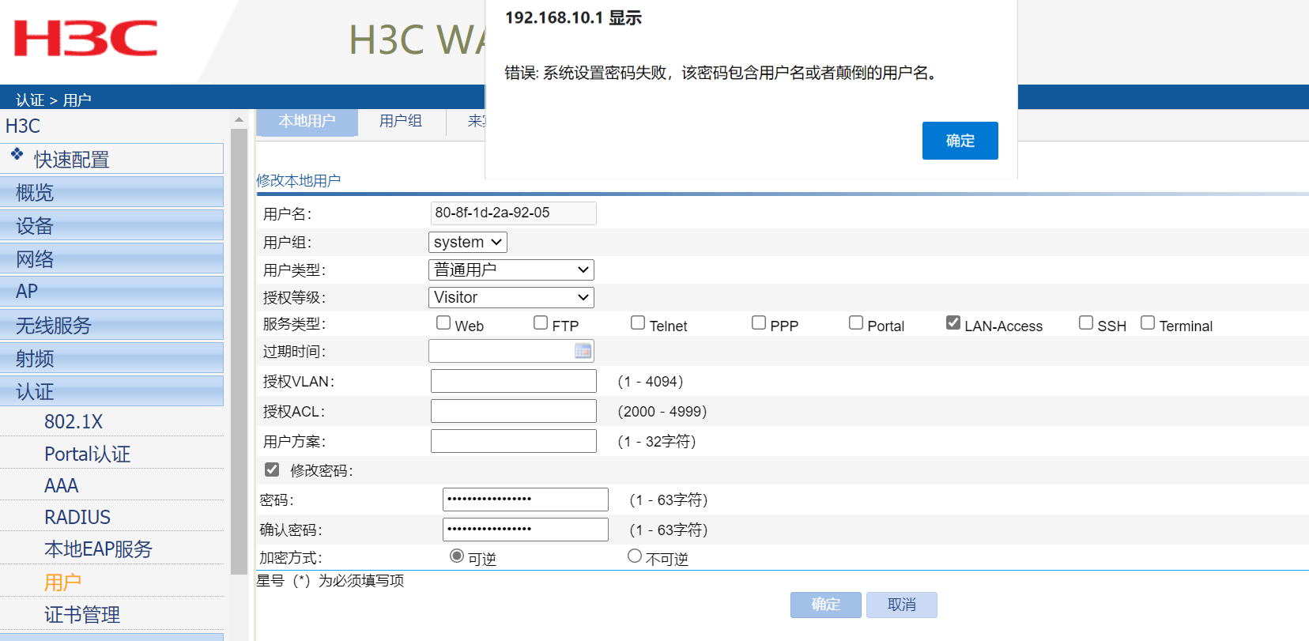
Task: Expand the 设备 sidebar section
Action: pyautogui.click(x=111, y=225)
